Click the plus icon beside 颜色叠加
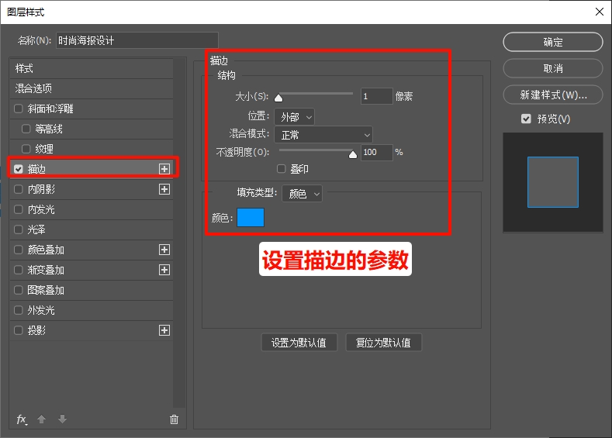Screen dimensions: 612x438 point(164,250)
